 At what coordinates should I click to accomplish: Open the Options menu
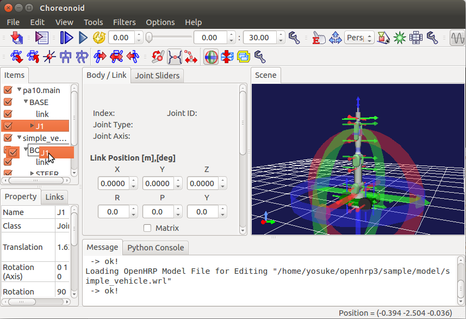pos(160,22)
